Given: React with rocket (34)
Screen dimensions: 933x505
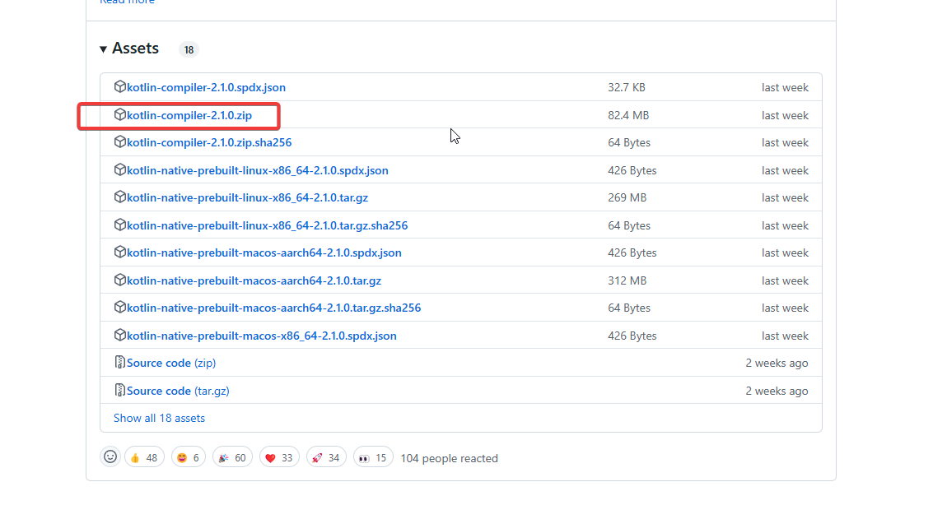Looking at the screenshot, I should click(x=326, y=457).
